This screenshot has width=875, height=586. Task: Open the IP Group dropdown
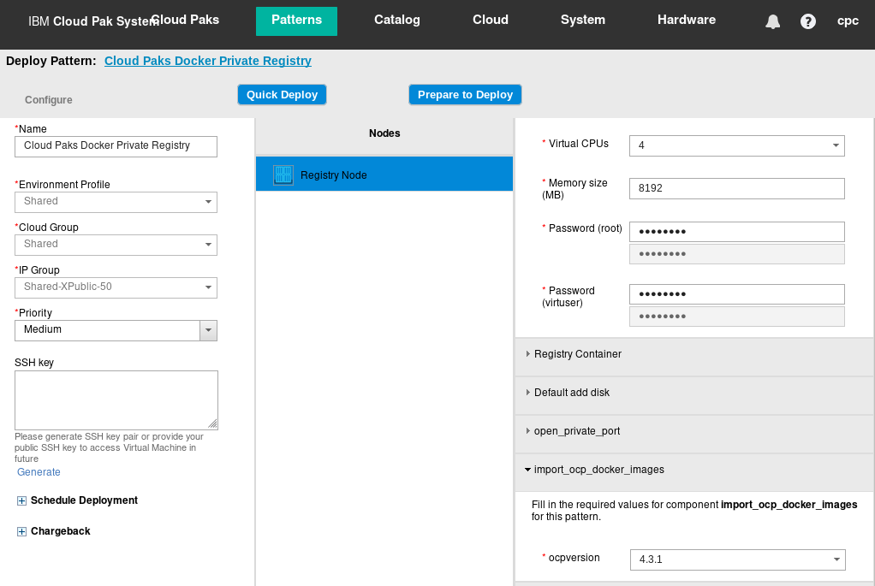(116, 287)
